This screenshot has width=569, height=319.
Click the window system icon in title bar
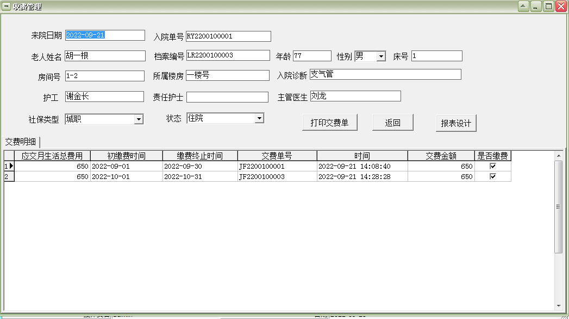pos(7,7)
